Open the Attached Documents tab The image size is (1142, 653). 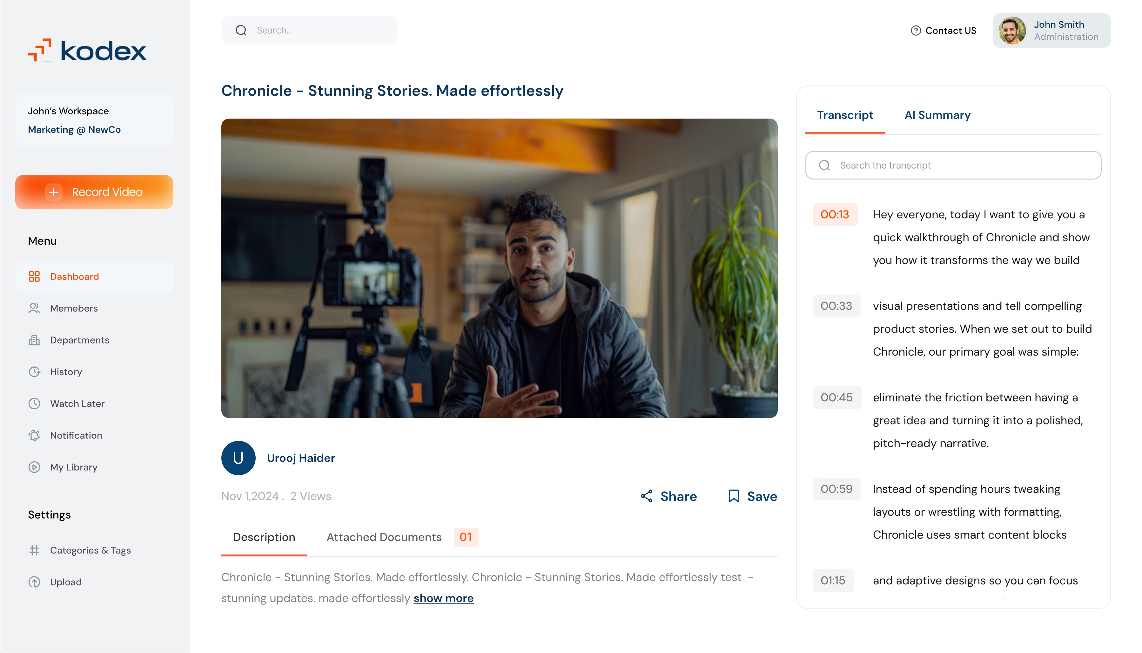tap(384, 537)
